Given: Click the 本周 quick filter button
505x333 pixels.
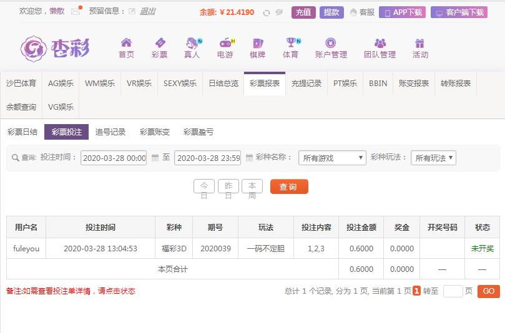Looking at the screenshot, I should click(x=252, y=186).
